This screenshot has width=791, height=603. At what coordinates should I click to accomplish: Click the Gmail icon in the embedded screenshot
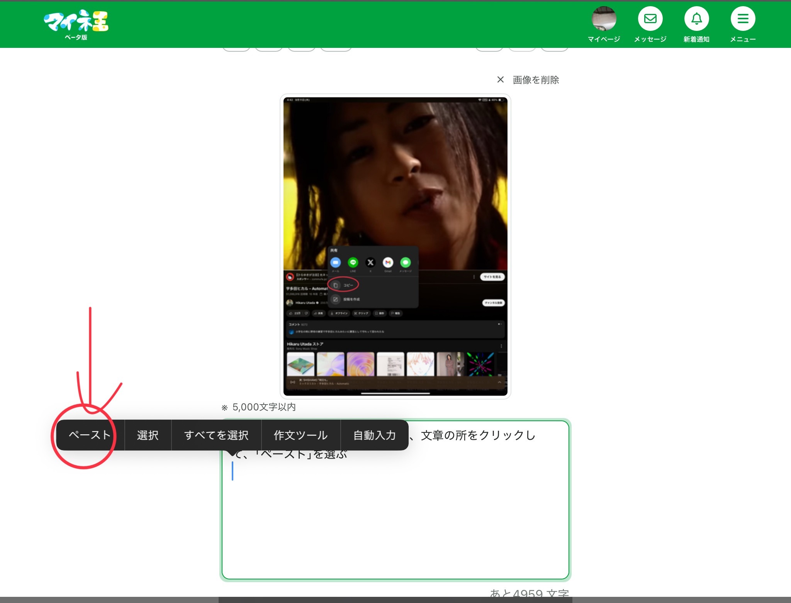[388, 263]
